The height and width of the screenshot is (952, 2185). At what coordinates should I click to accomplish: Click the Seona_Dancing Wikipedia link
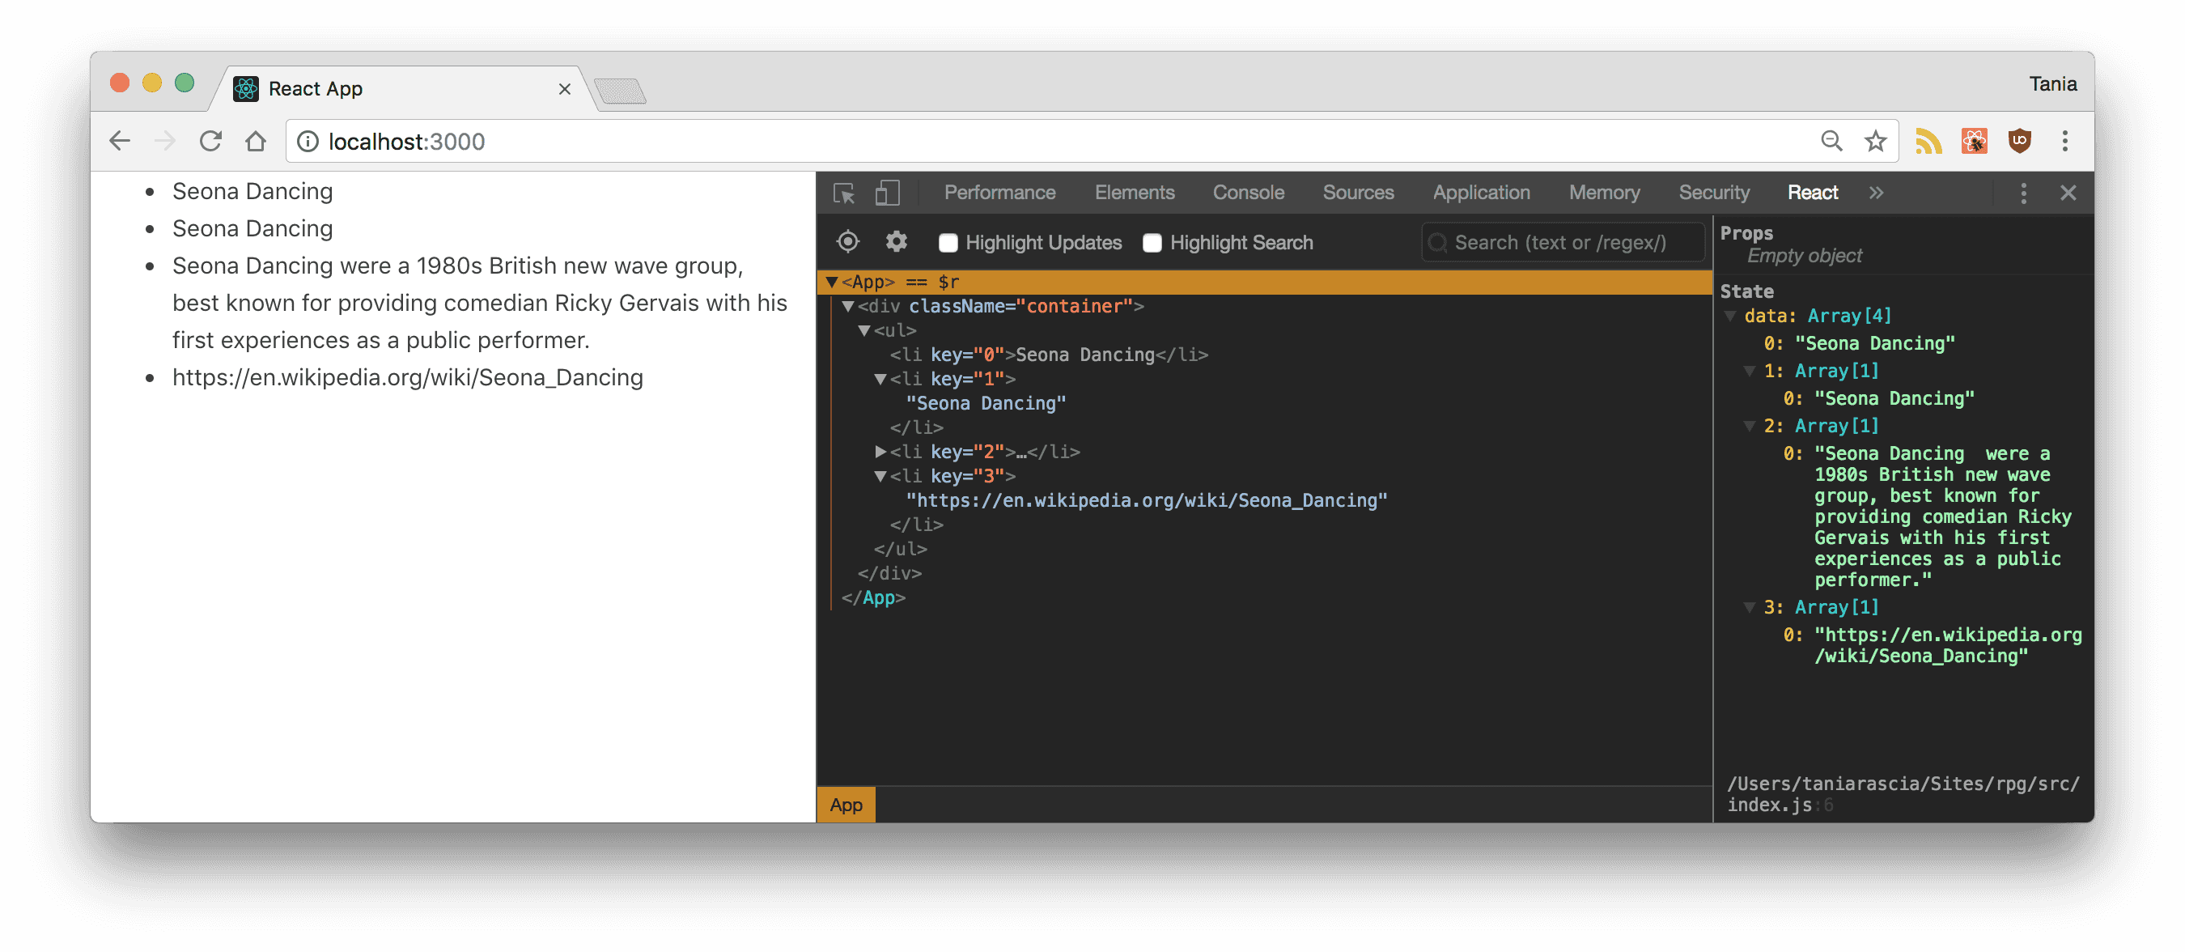pos(407,376)
